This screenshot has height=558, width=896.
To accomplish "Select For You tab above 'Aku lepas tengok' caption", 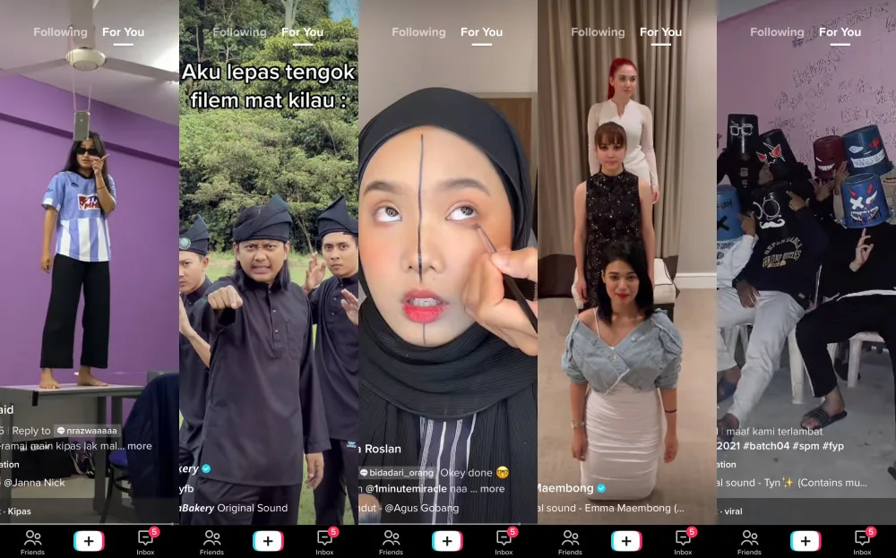I will 302,32.
